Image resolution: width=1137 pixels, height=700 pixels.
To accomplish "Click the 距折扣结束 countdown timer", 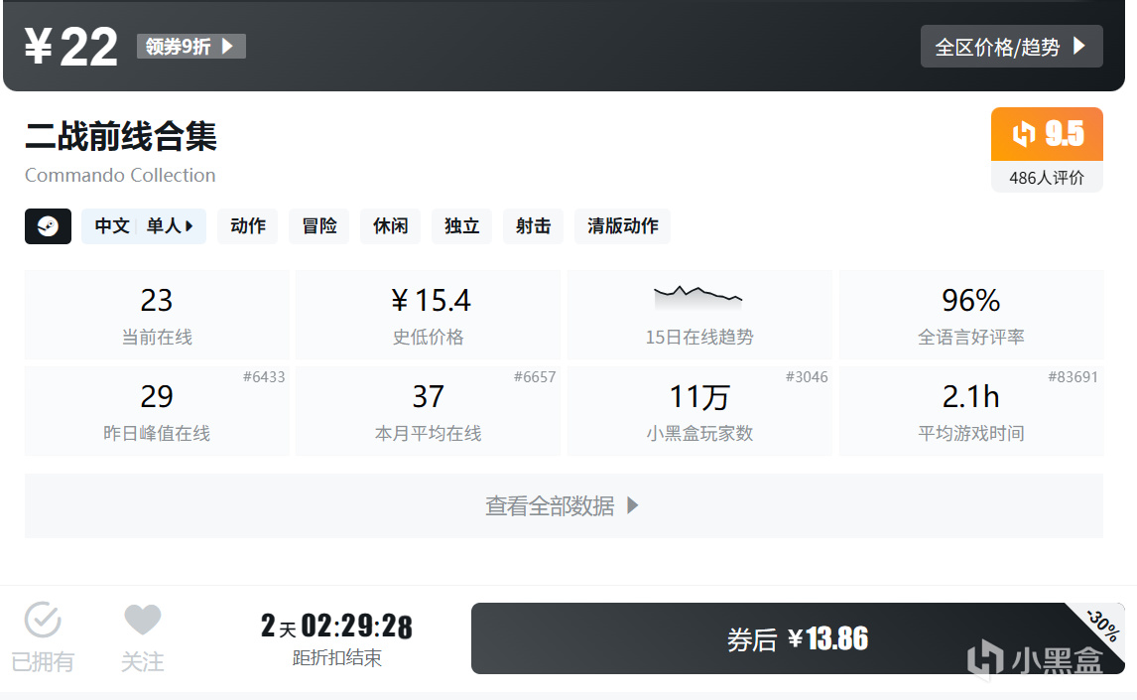I will point(336,637).
